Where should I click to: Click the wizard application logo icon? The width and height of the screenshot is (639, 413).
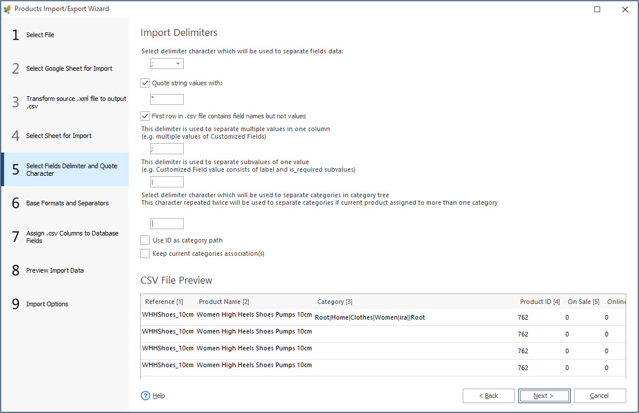(7, 9)
